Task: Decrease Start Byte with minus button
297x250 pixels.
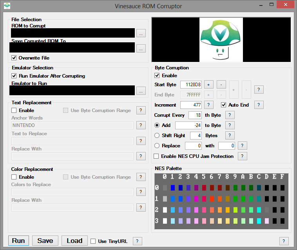Action: click(221, 85)
